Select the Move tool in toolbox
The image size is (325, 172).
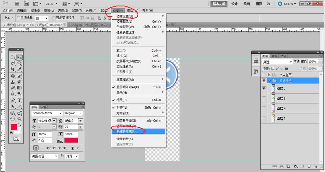pos(19,57)
